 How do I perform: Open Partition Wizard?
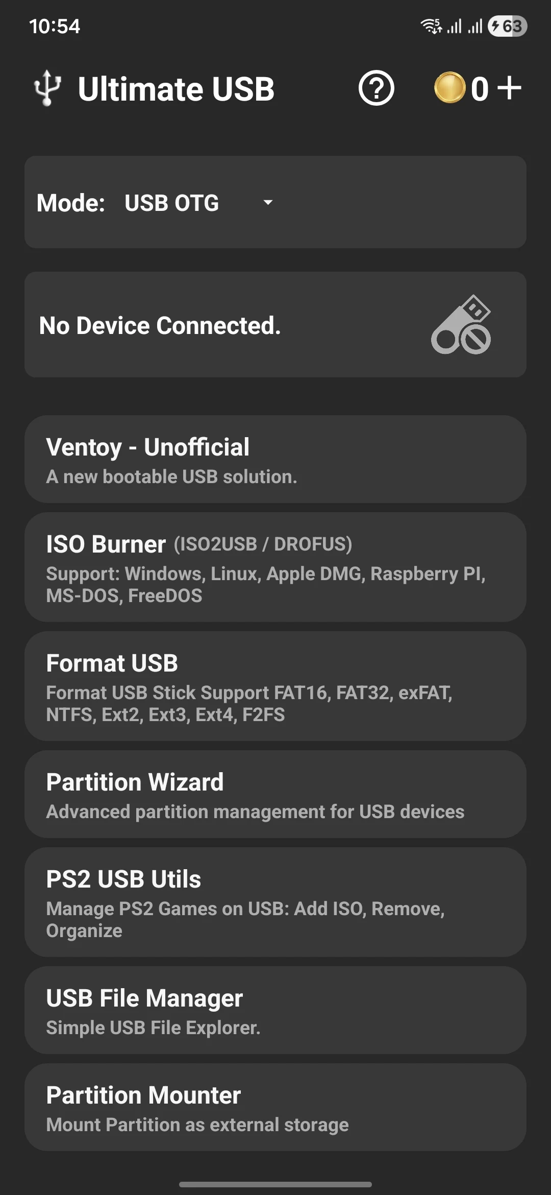[x=275, y=795]
